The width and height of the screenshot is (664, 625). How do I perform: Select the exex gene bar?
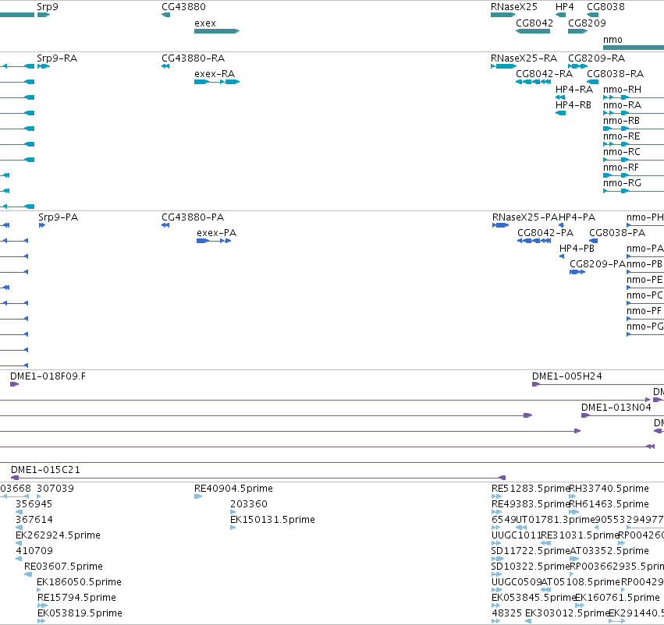[x=217, y=31]
